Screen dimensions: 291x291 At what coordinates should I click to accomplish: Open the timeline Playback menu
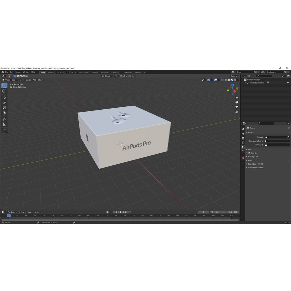coord(12,212)
